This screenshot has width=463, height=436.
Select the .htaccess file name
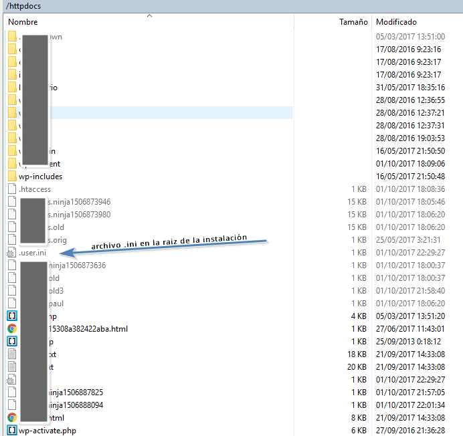pos(35,189)
